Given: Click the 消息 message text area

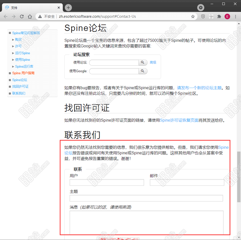Looking at the screenshot, I should point(147,223).
